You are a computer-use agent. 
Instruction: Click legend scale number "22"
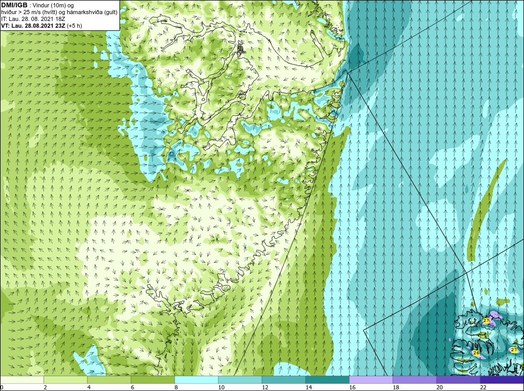[x=483, y=387]
